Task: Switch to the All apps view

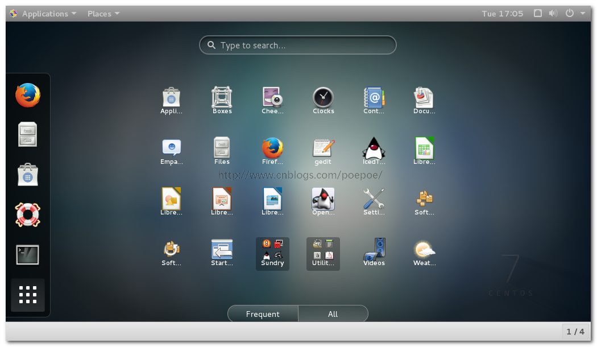Action: 333,314
